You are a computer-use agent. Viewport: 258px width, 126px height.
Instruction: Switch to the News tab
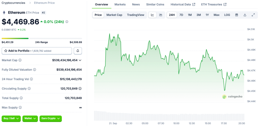point(136,5)
